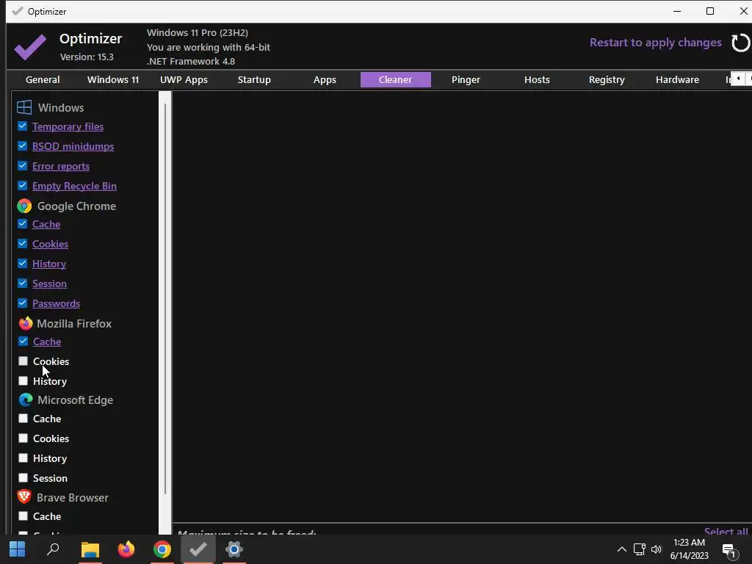Click the Chrome Cache link label
Image resolution: width=752 pixels, height=564 pixels.
point(46,225)
